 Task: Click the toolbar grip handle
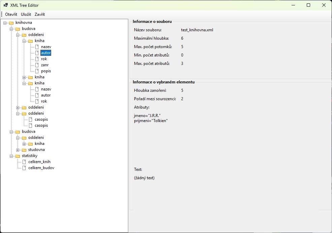2,14
